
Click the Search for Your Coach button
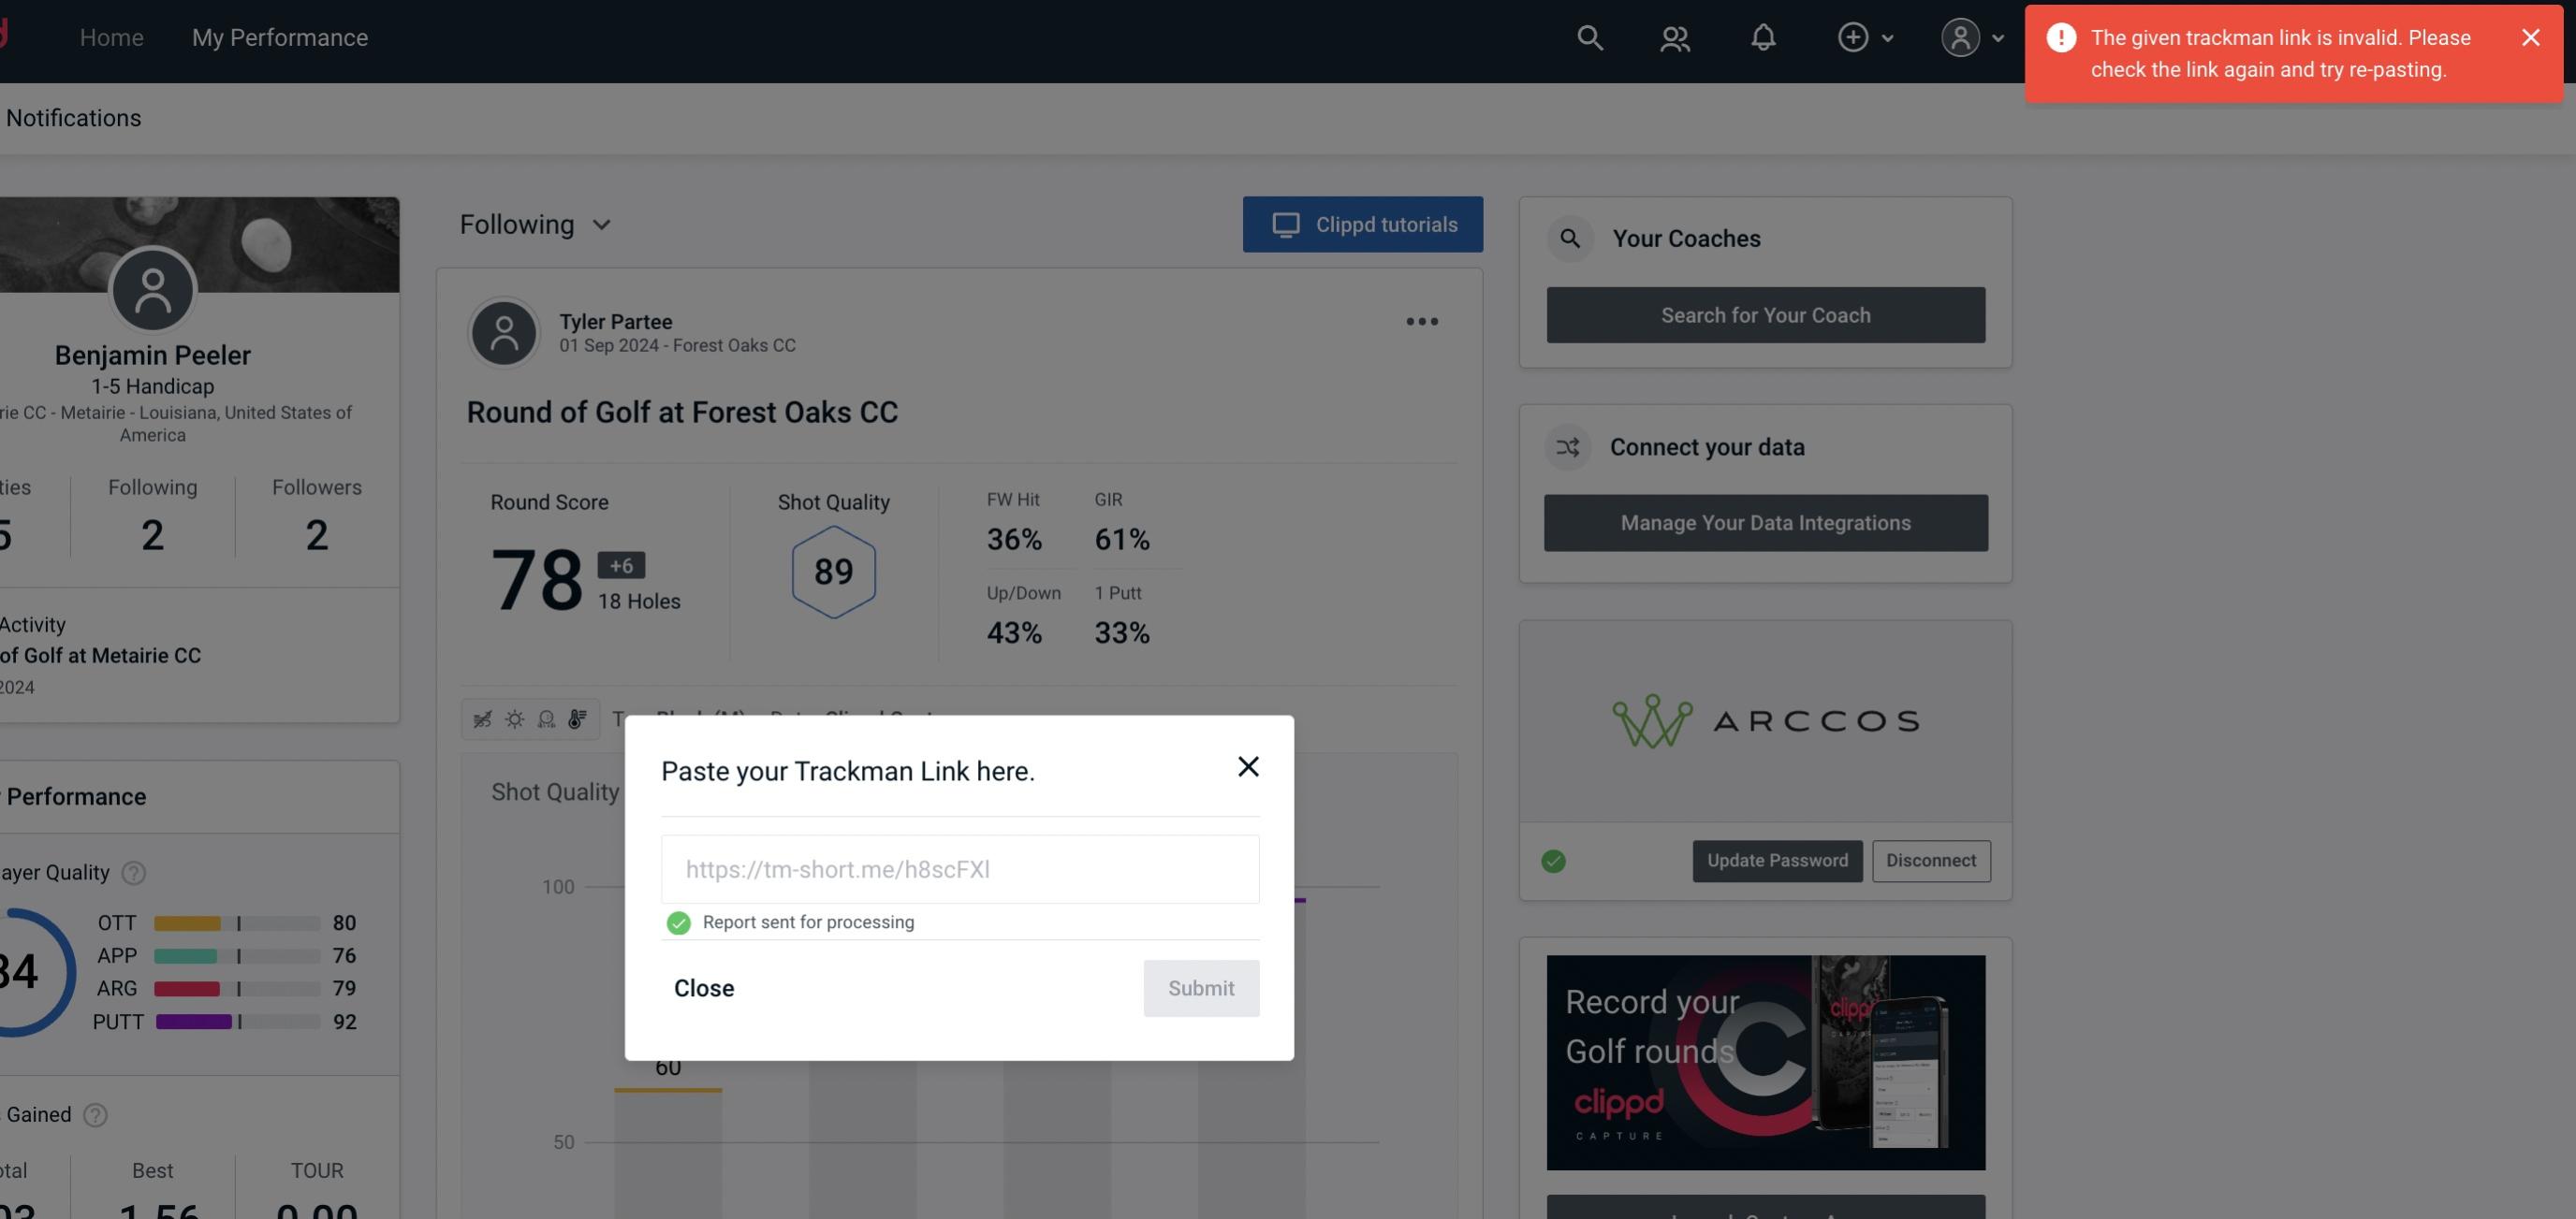(x=1766, y=313)
